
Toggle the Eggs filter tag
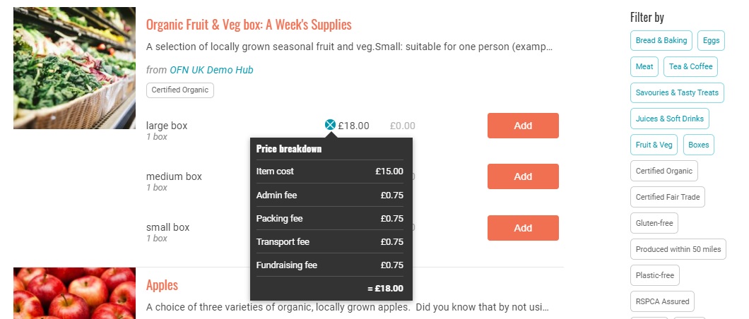pyautogui.click(x=711, y=41)
